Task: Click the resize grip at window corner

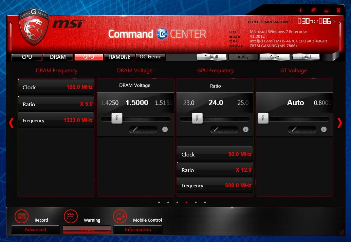Action: coord(342,232)
